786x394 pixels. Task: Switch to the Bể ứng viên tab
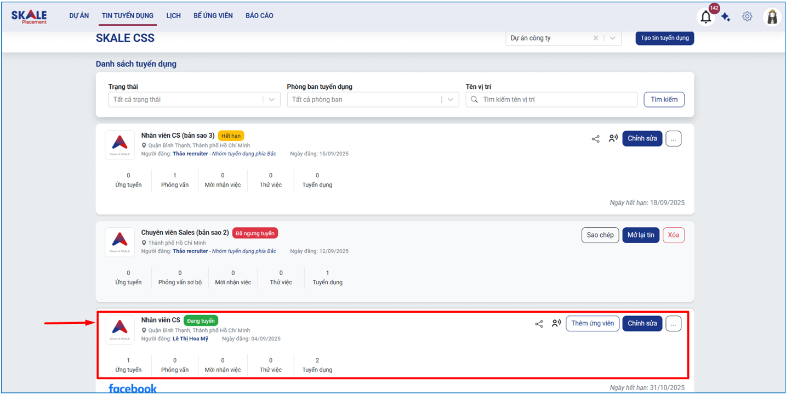pos(213,16)
